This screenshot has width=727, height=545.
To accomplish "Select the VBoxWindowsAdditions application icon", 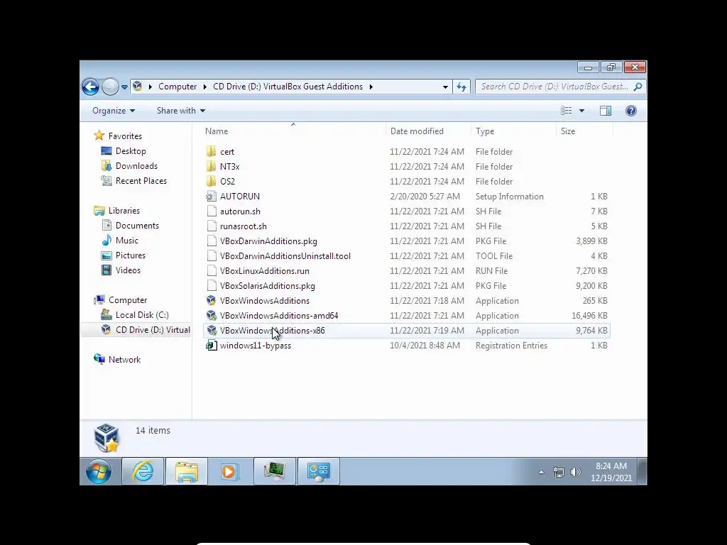I will (x=212, y=301).
